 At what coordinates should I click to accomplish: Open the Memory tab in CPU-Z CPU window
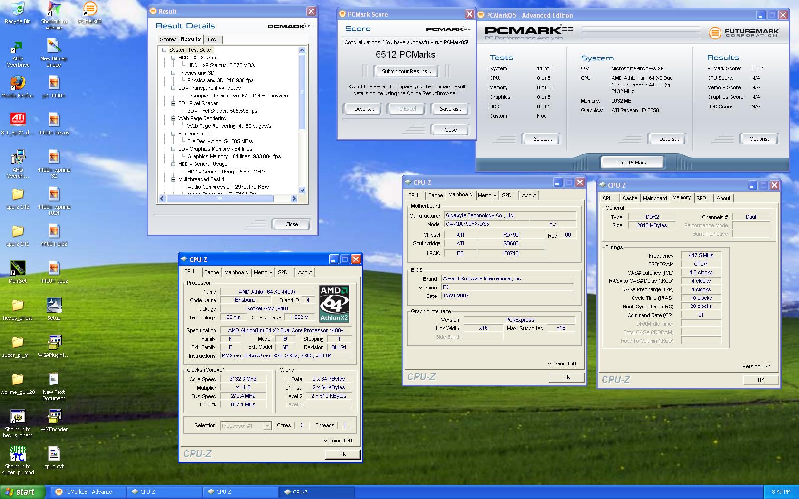pos(263,272)
